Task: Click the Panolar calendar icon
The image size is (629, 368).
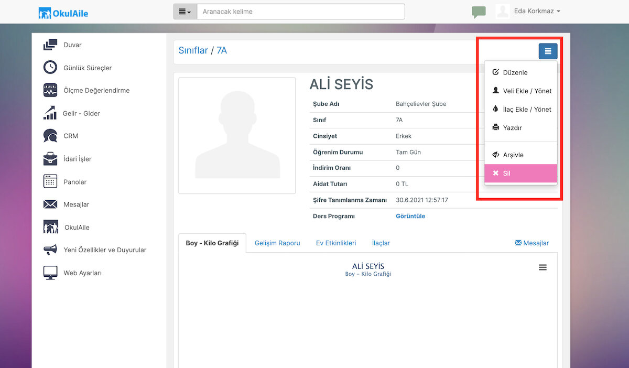Action: 50,182
